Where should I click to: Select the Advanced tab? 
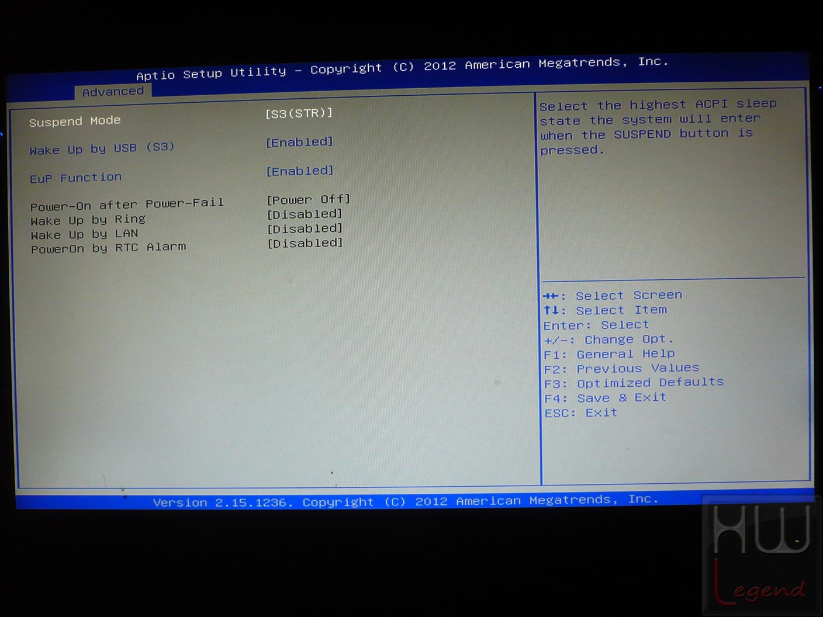pos(113,92)
